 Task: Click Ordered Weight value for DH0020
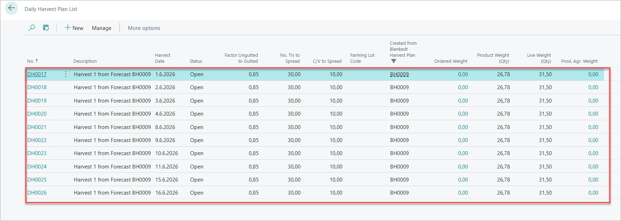(463, 114)
